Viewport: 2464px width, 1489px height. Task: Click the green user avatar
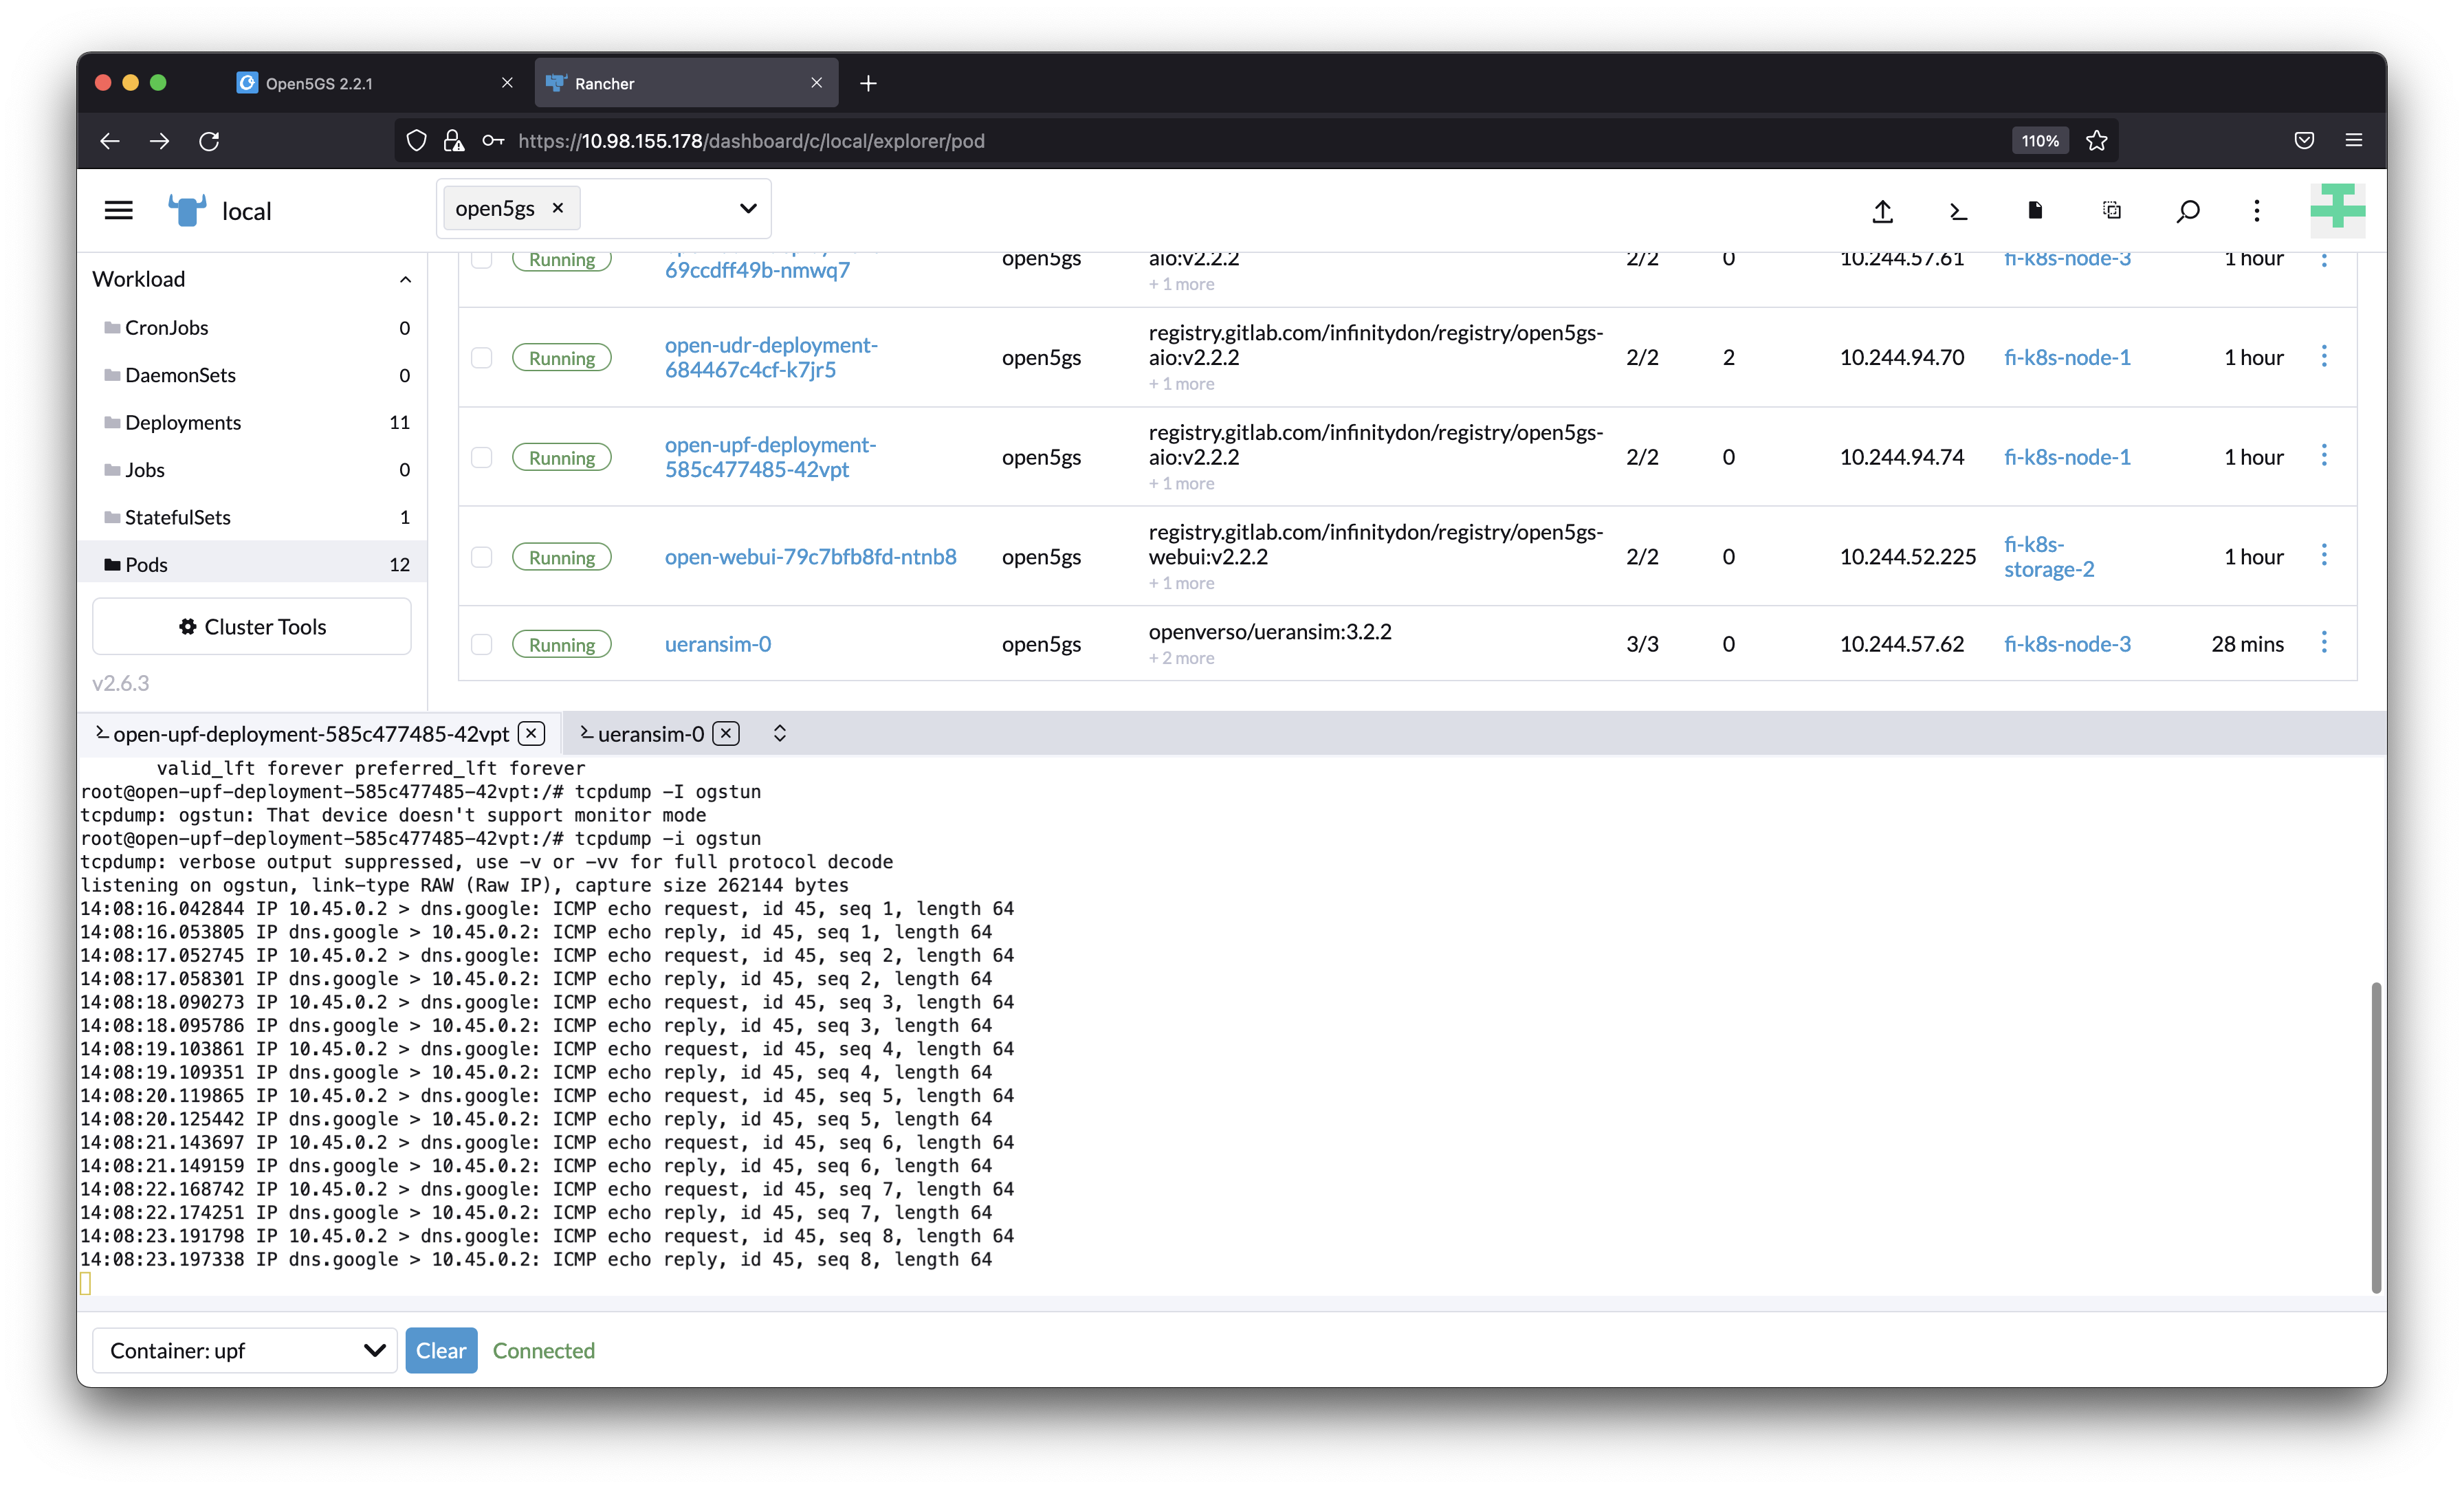[x=2337, y=210]
